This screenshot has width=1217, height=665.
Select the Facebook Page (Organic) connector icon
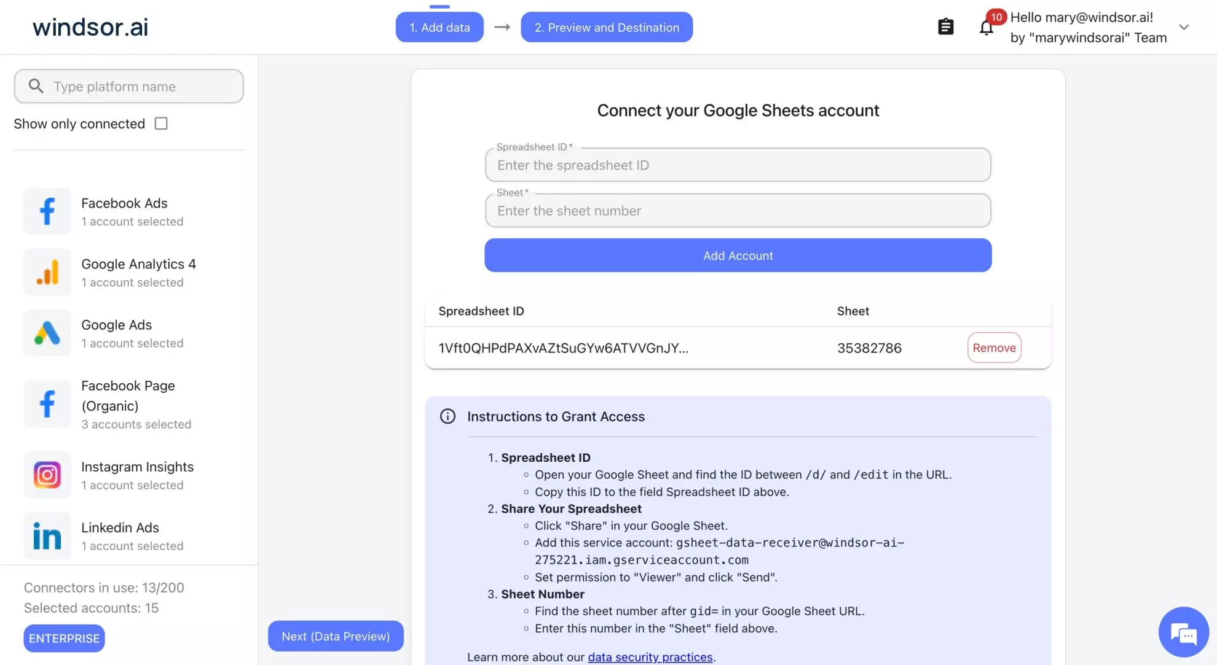click(x=47, y=404)
